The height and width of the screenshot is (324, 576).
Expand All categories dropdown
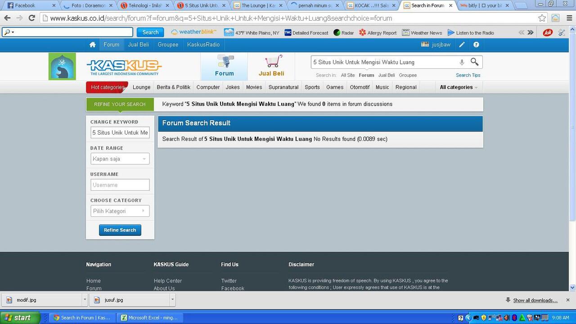click(x=459, y=87)
